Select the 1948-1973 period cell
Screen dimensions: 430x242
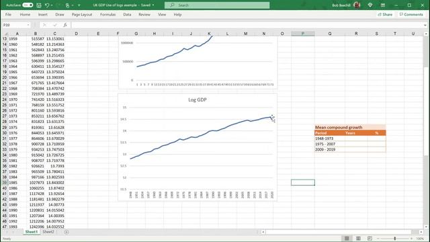pos(330,138)
